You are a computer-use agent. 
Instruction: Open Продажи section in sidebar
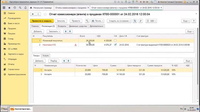tap(12, 28)
